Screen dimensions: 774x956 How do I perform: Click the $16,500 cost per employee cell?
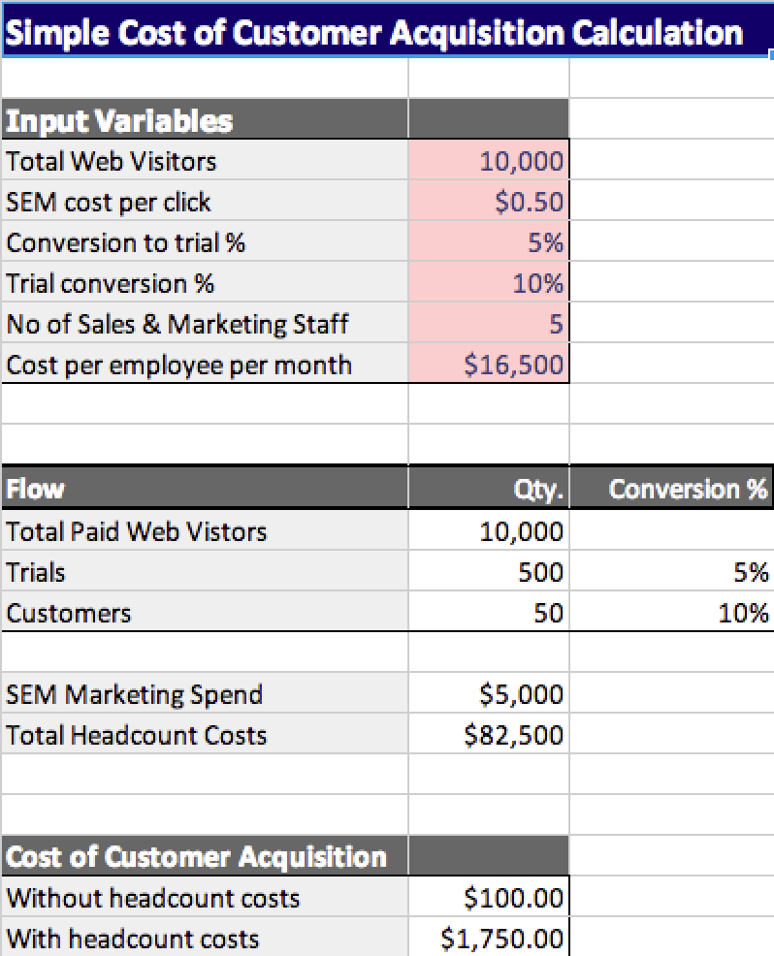click(x=488, y=365)
